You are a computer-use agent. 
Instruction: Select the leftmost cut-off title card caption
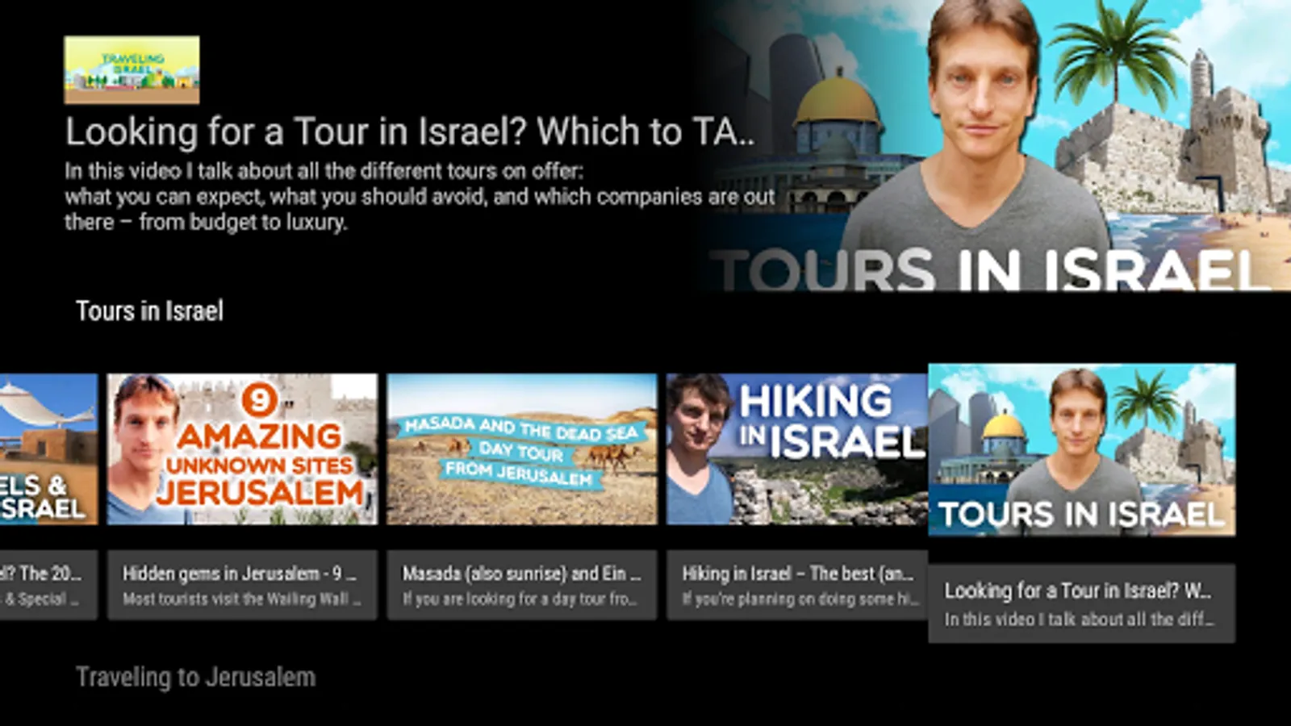point(48,585)
